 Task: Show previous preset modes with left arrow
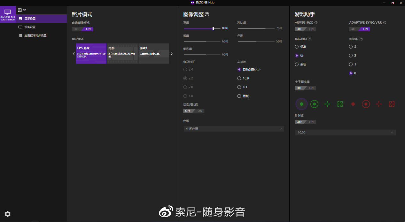tap(74, 54)
